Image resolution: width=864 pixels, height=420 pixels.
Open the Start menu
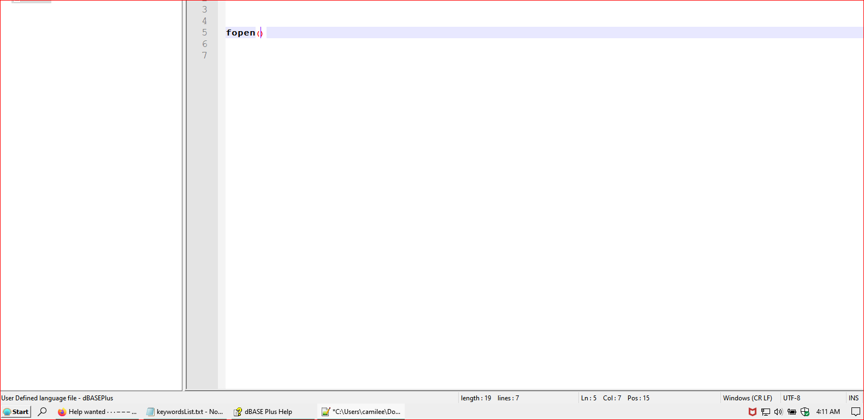point(16,412)
